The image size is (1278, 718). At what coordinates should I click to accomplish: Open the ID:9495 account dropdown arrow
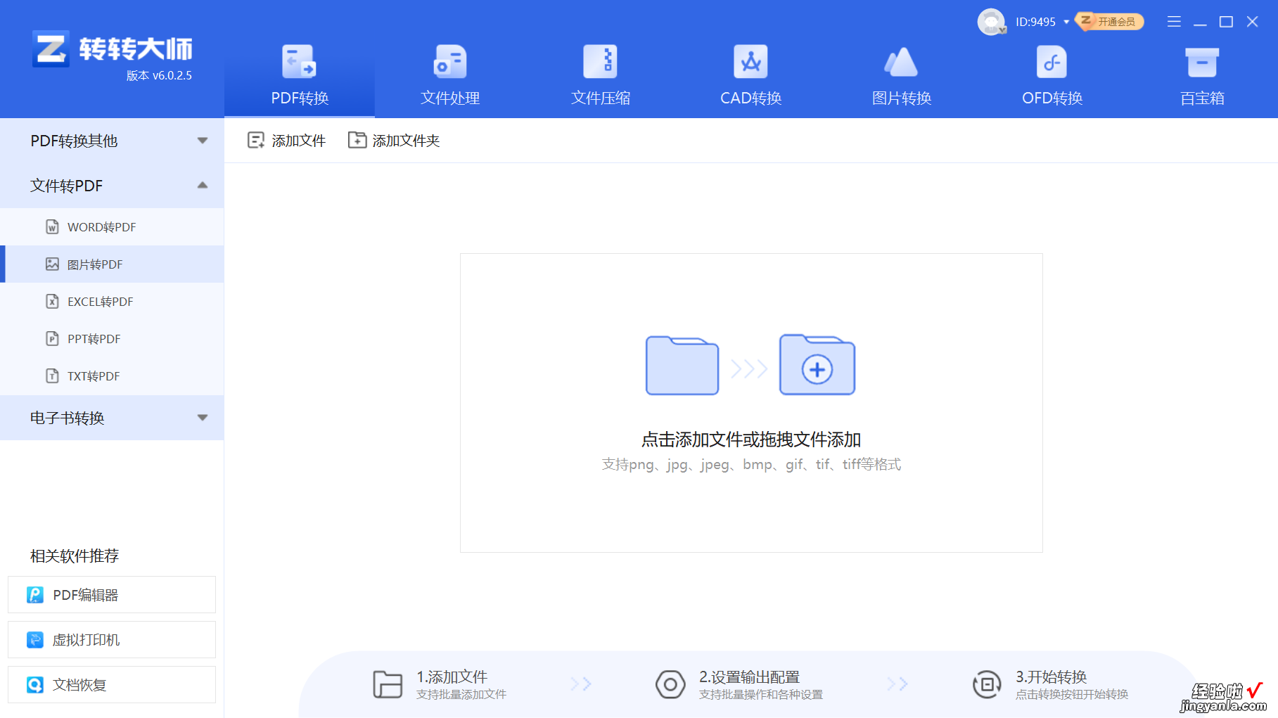coord(1066,22)
